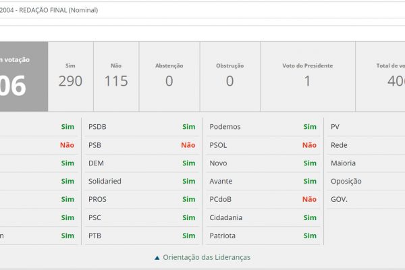This screenshot has height=270, width=405.
Task: Click the Oposição orientation entry
Action: 346,182
